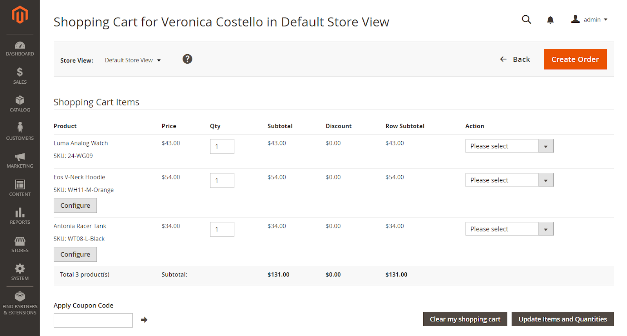Open the Stores menu in sidebar

click(x=20, y=244)
